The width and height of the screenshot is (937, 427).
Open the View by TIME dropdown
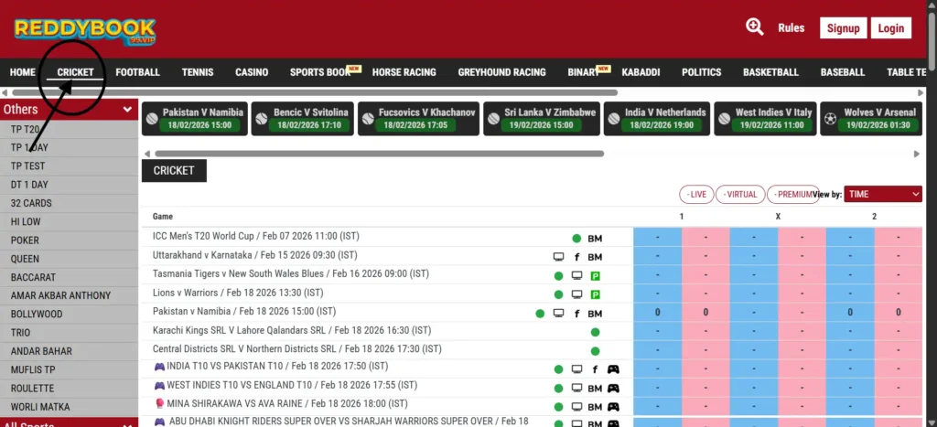(x=882, y=194)
